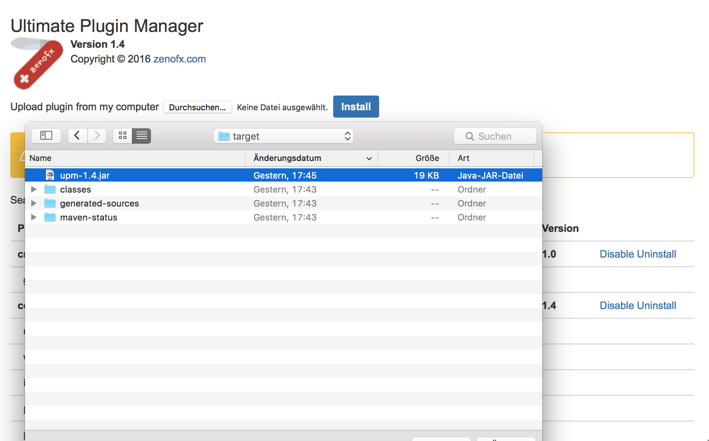This screenshot has height=441, width=709.
Task: Switch to list view mode
Action: pos(142,136)
